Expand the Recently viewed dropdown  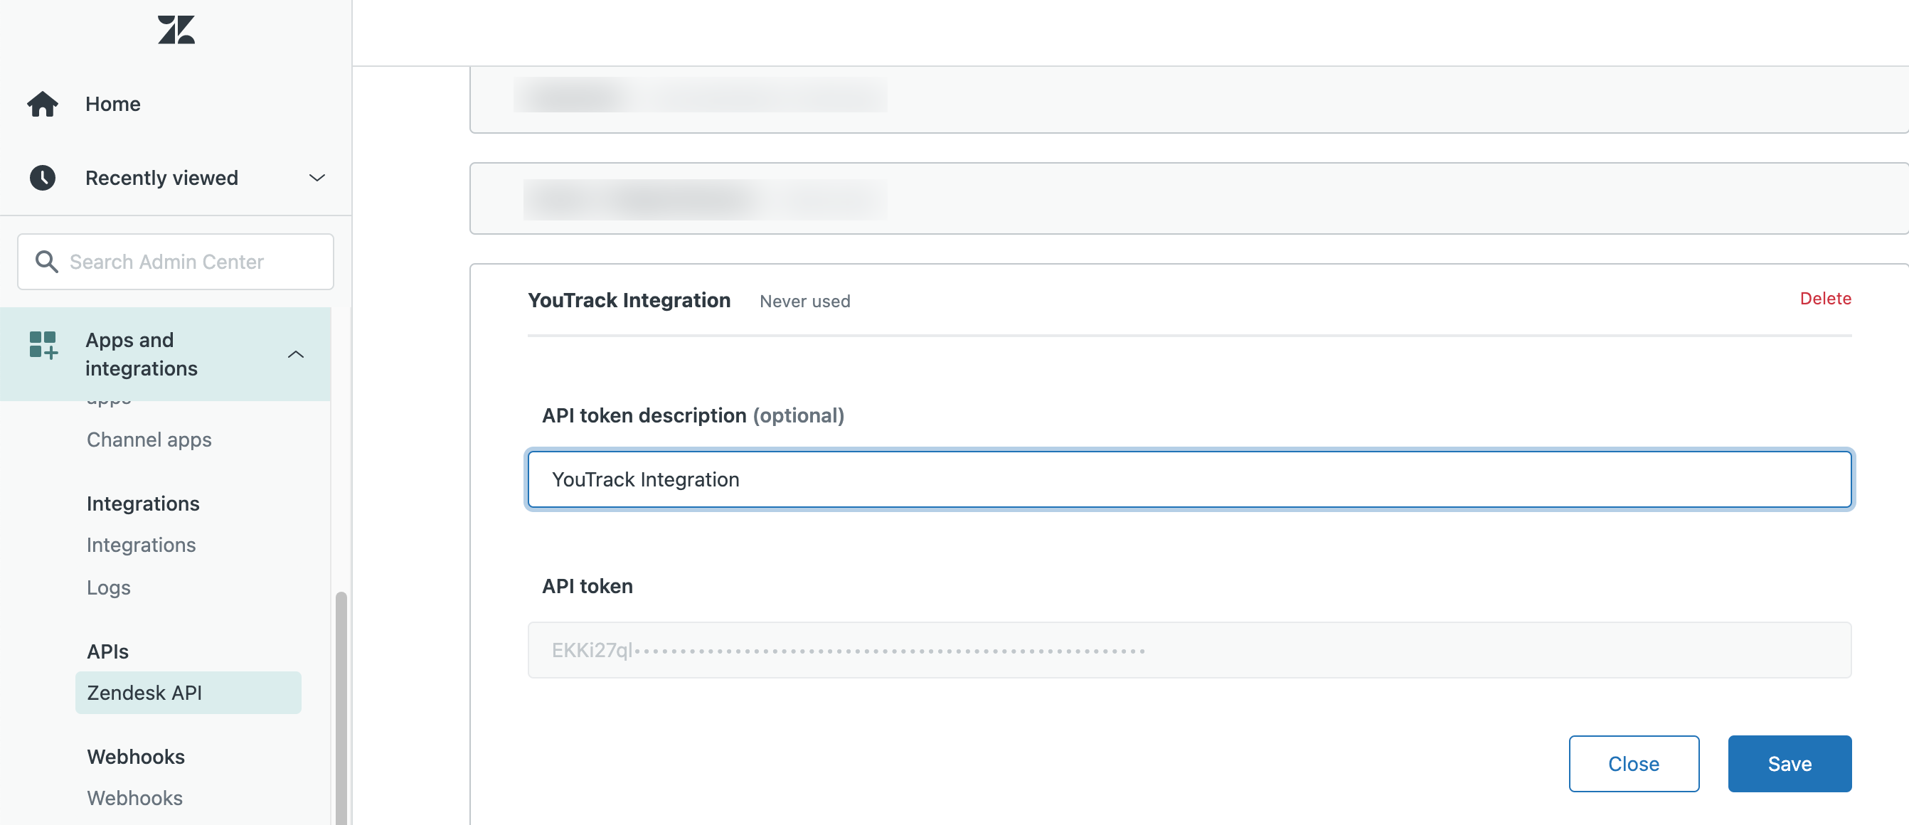[x=317, y=178]
